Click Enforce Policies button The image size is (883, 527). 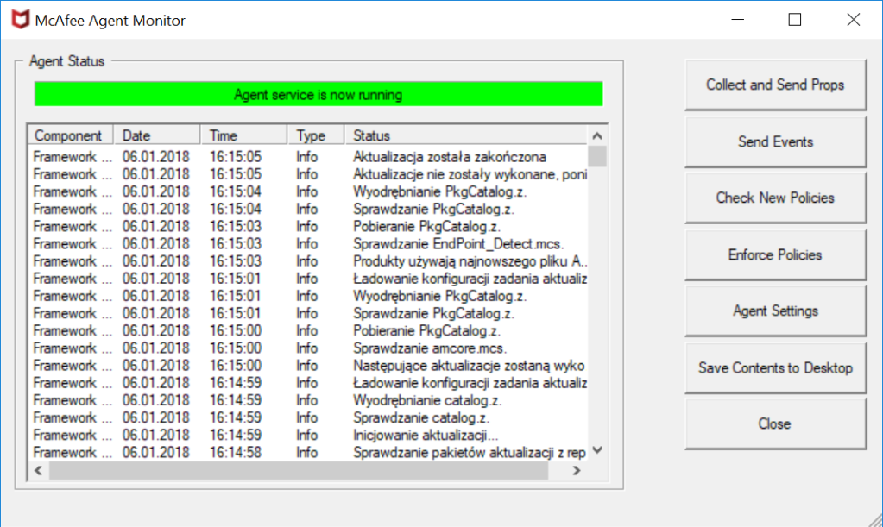(775, 254)
